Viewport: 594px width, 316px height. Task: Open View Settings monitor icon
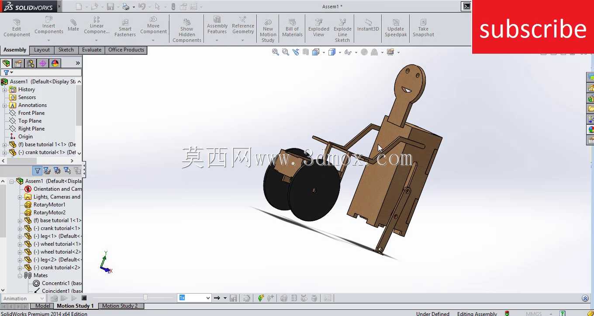click(390, 52)
